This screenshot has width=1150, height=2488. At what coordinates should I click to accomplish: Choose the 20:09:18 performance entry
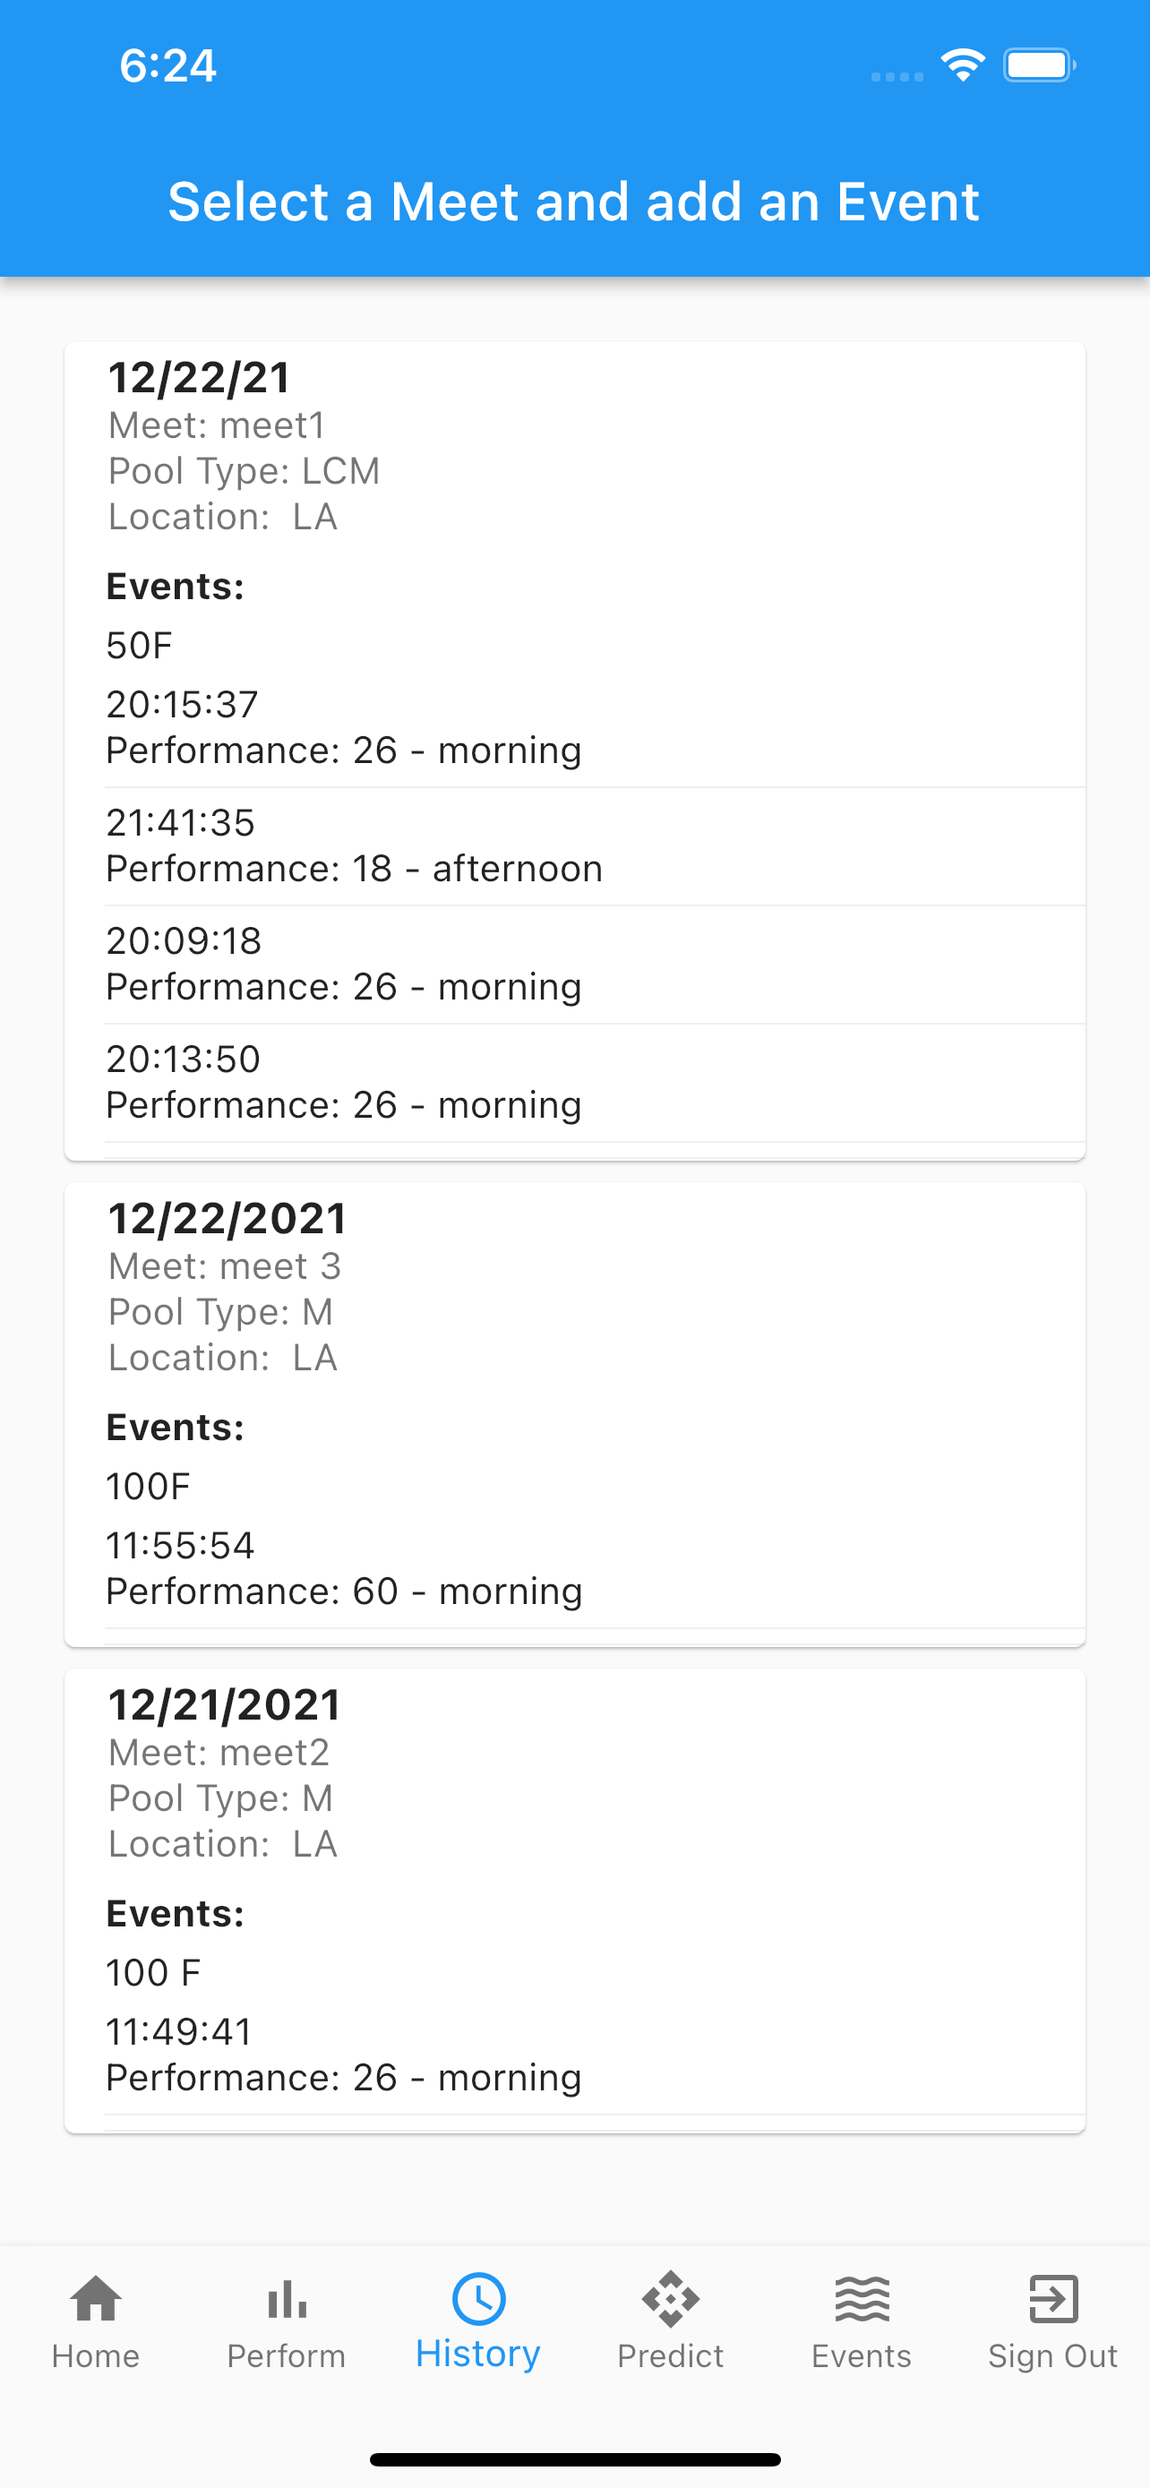[594, 964]
